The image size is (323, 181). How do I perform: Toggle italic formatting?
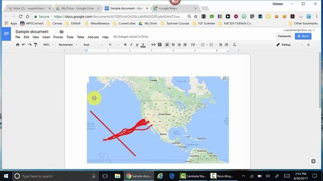coord(131,45)
